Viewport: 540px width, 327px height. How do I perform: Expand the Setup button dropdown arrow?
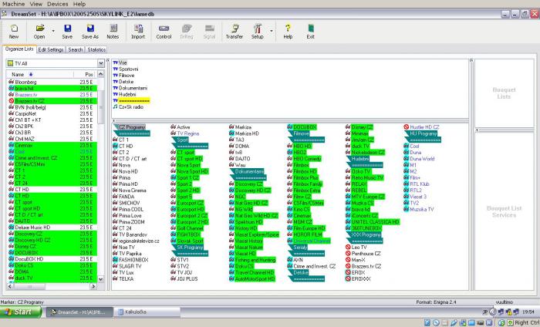coord(272,32)
